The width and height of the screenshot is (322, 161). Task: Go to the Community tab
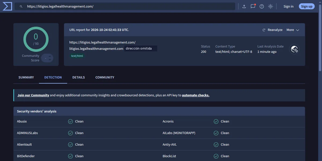105,77
